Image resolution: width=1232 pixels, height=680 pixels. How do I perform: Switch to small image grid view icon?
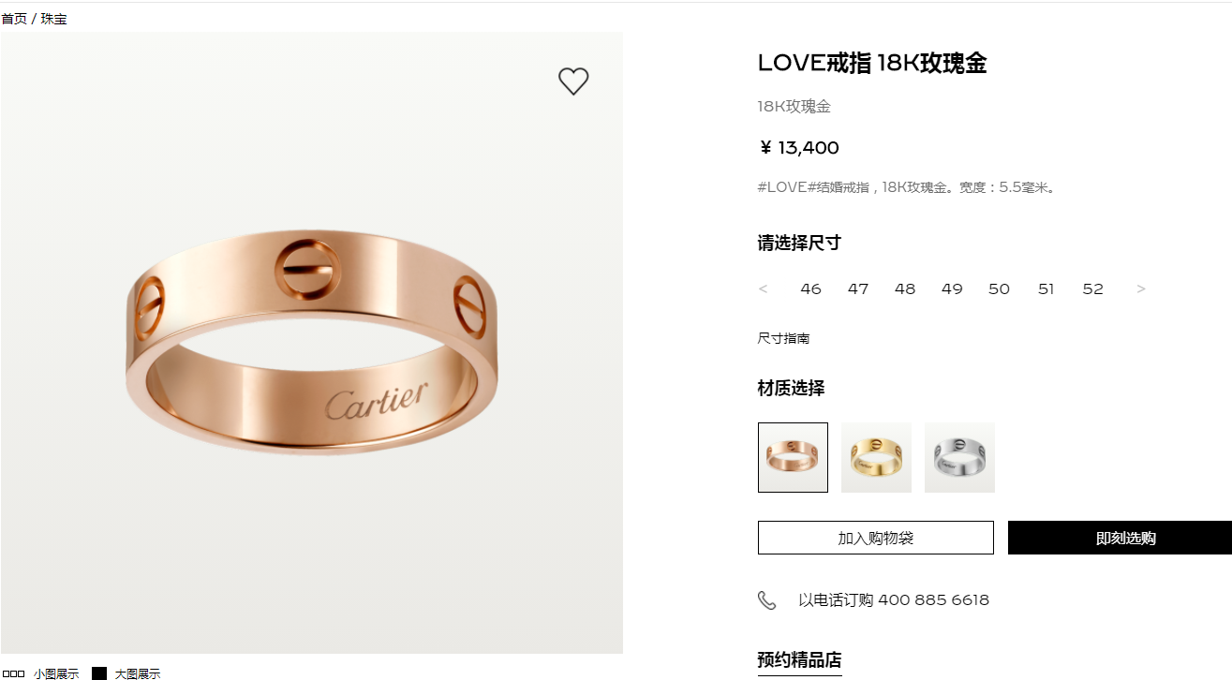14,673
